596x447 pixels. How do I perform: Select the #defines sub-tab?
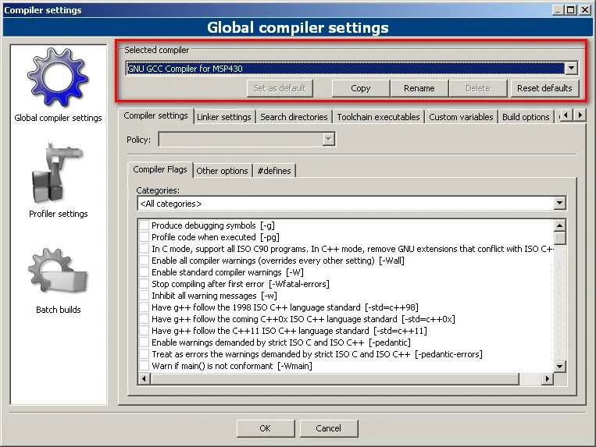coord(274,171)
